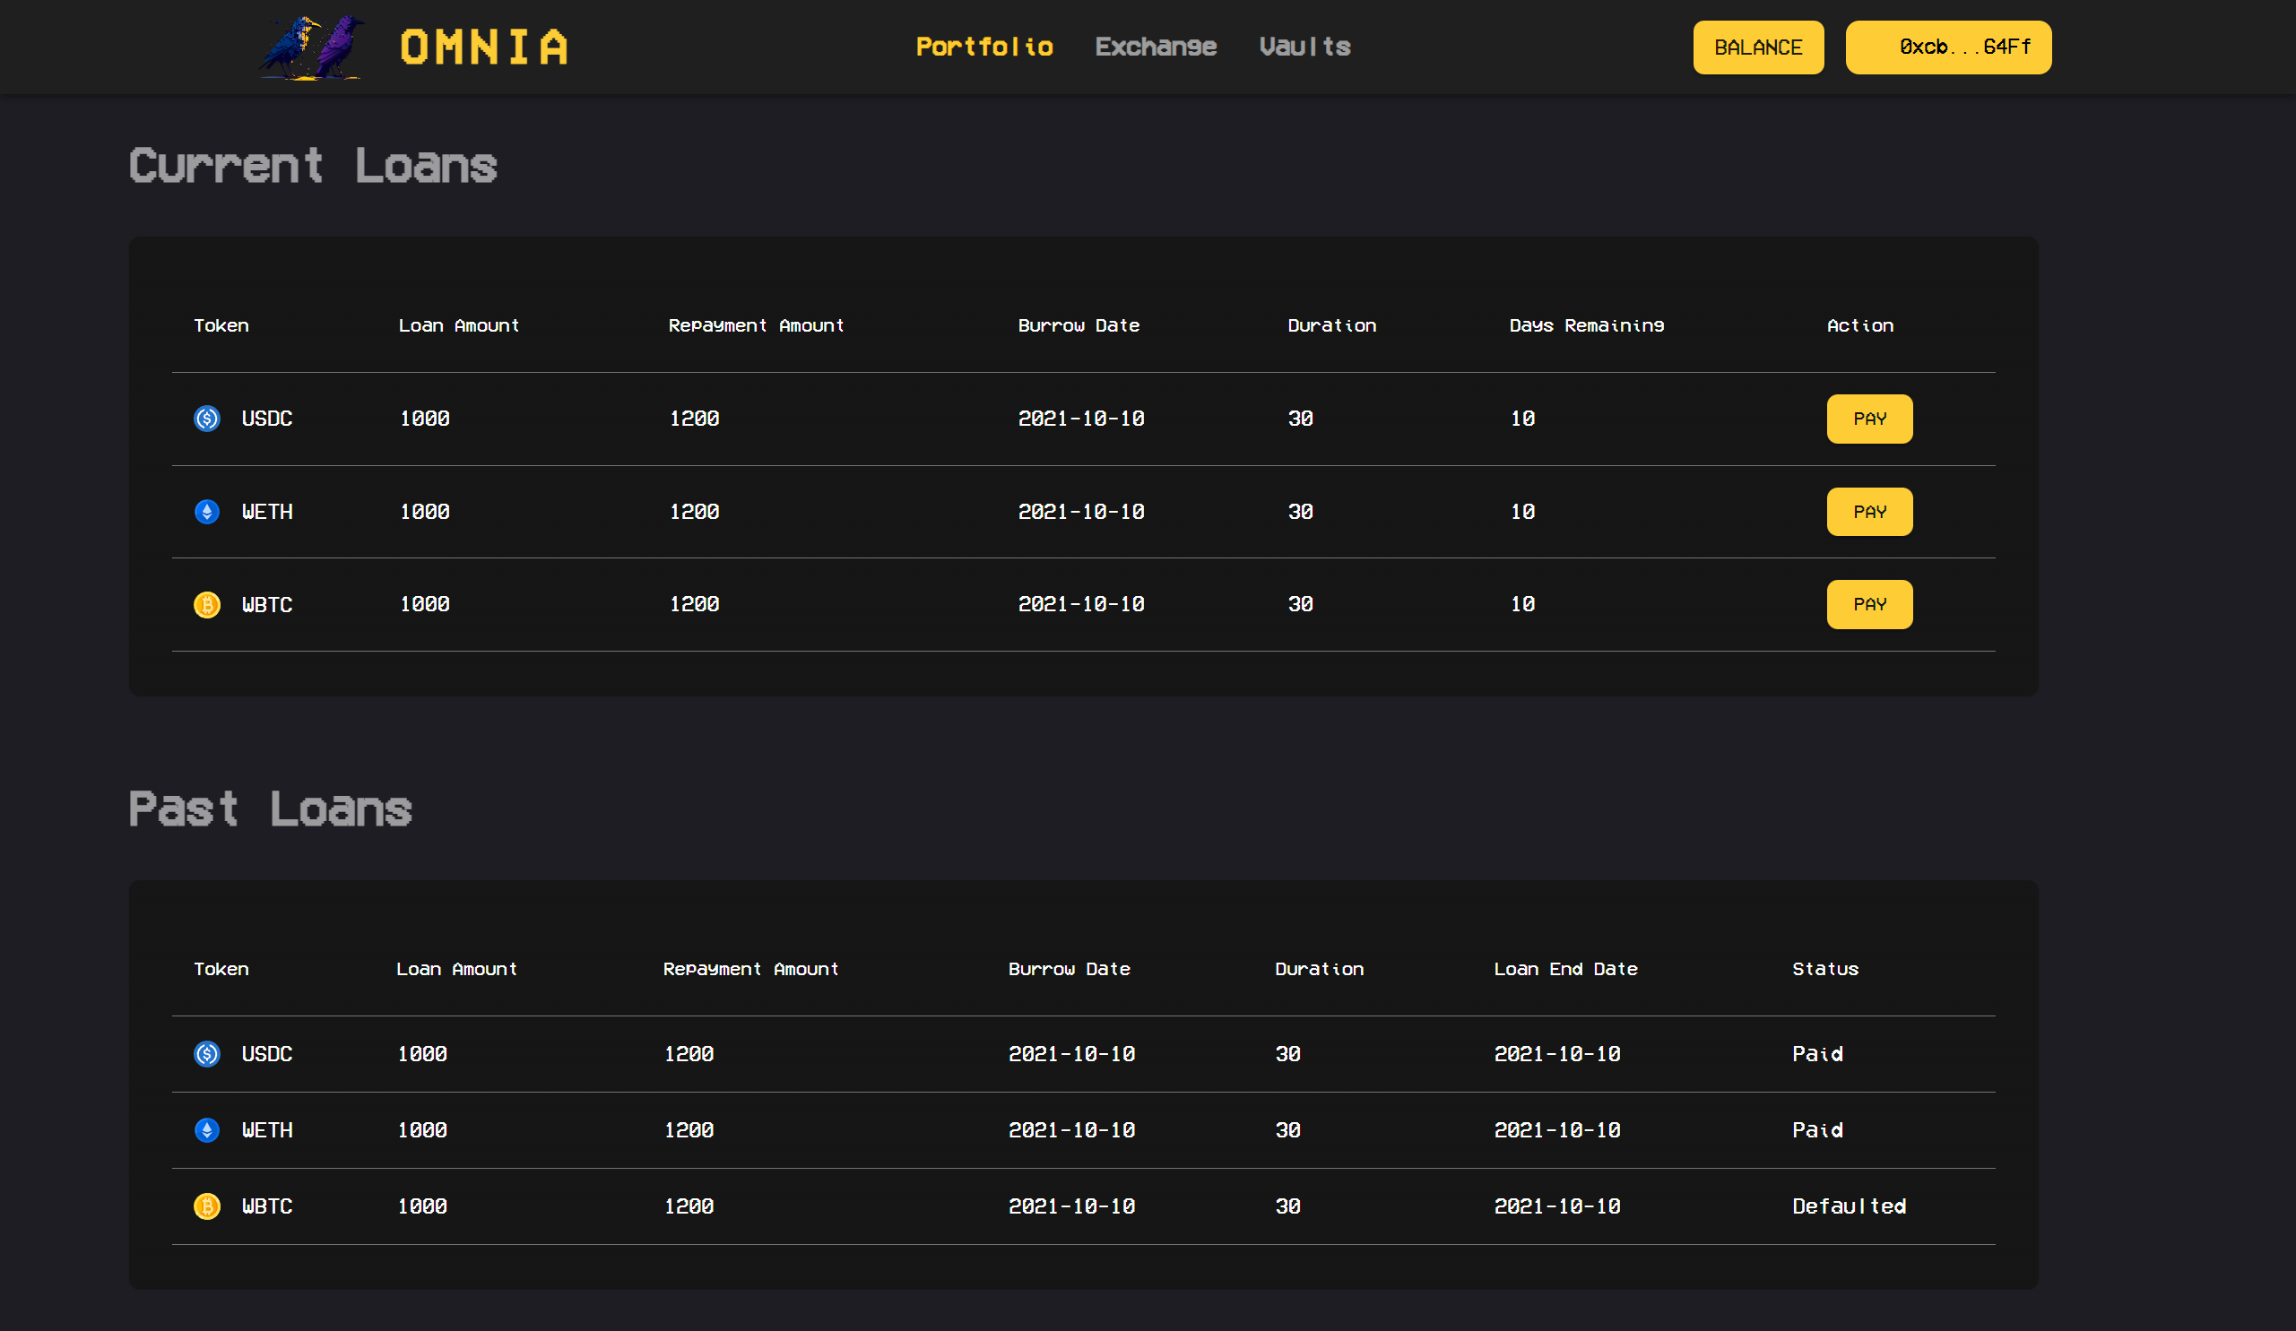
Task: Click the Omnia crows logo
Action: tap(313, 48)
